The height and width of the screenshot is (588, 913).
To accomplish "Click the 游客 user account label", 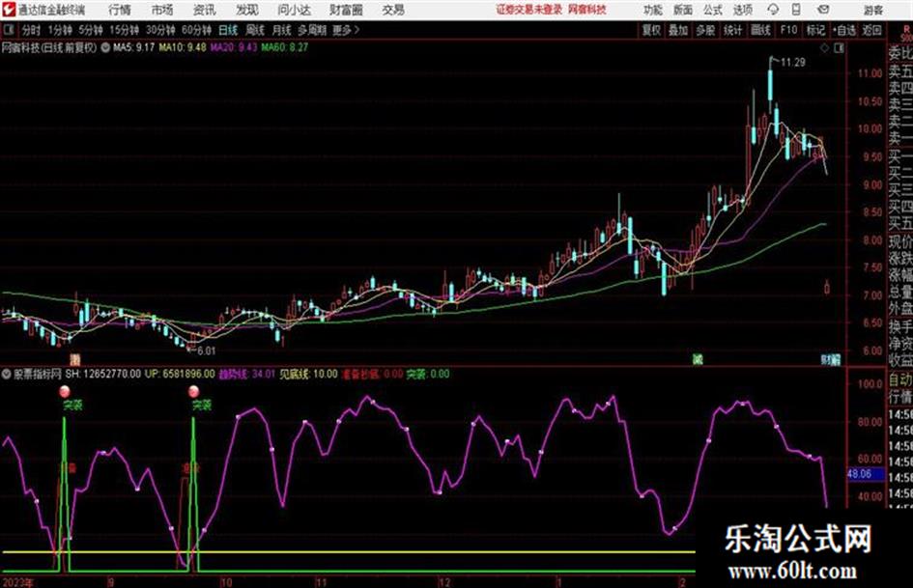I will 872,10.
